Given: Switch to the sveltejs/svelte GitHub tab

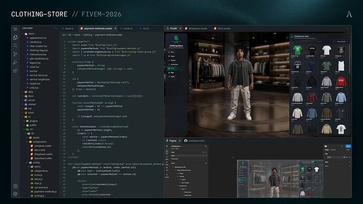Looking at the screenshot, I should pyautogui.click(x=195, y=140).
